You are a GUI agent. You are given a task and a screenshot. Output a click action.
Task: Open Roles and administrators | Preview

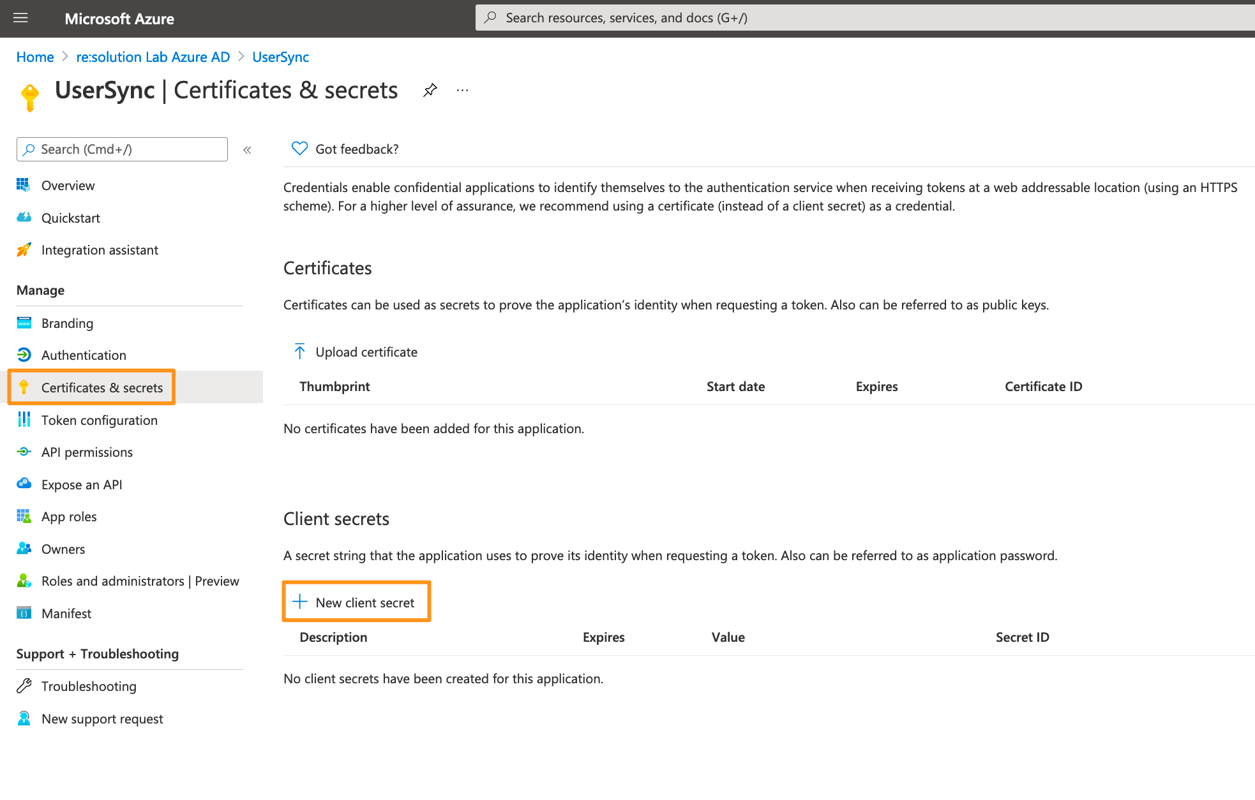140,581
